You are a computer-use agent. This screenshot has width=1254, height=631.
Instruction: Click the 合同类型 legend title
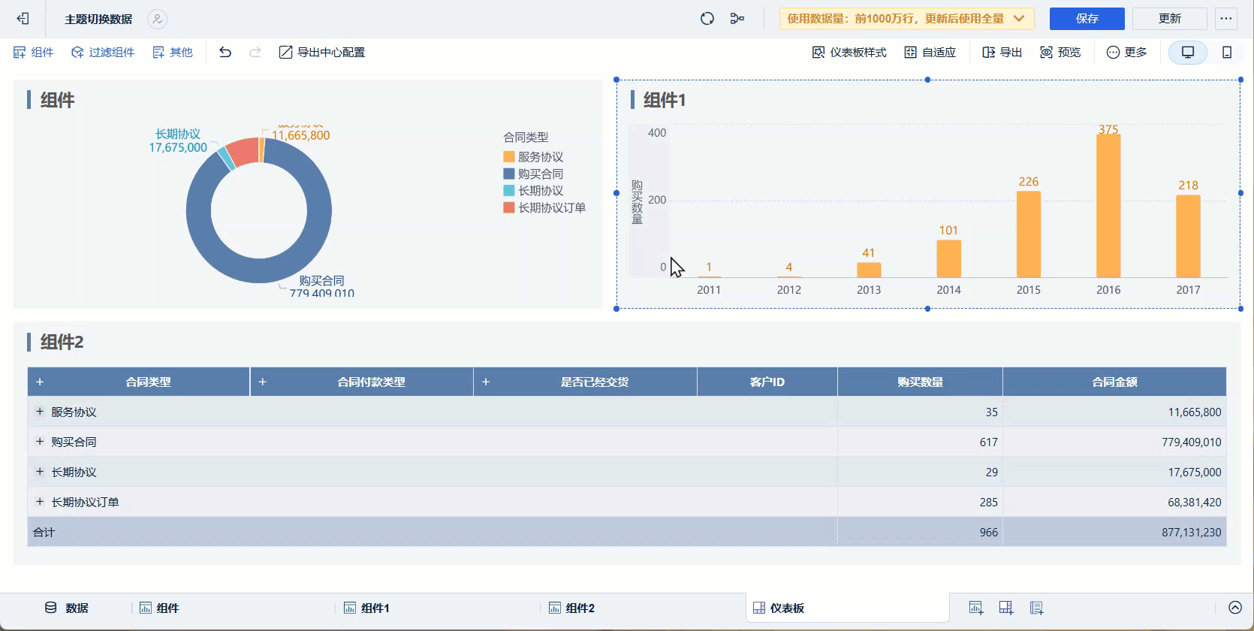click(x=526, y=137)
